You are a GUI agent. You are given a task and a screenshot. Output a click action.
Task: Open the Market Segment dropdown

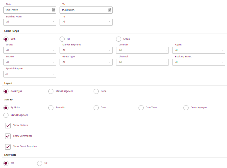(86, 50)
